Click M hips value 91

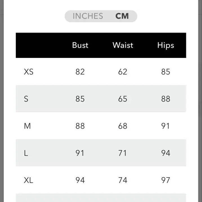(x=165, y=126)
